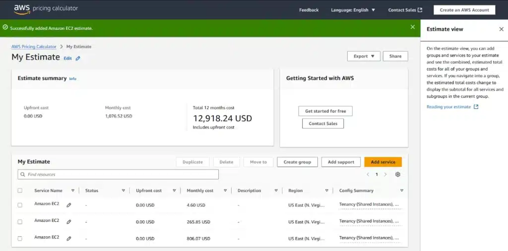The height and width of the screenshot is (251, 508).
Task: Open the Export dropdown button
Action: click(364, 56)
